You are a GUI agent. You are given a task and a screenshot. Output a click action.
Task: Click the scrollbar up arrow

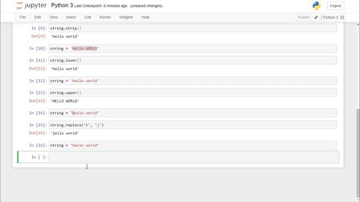click(x=358, y=24)
